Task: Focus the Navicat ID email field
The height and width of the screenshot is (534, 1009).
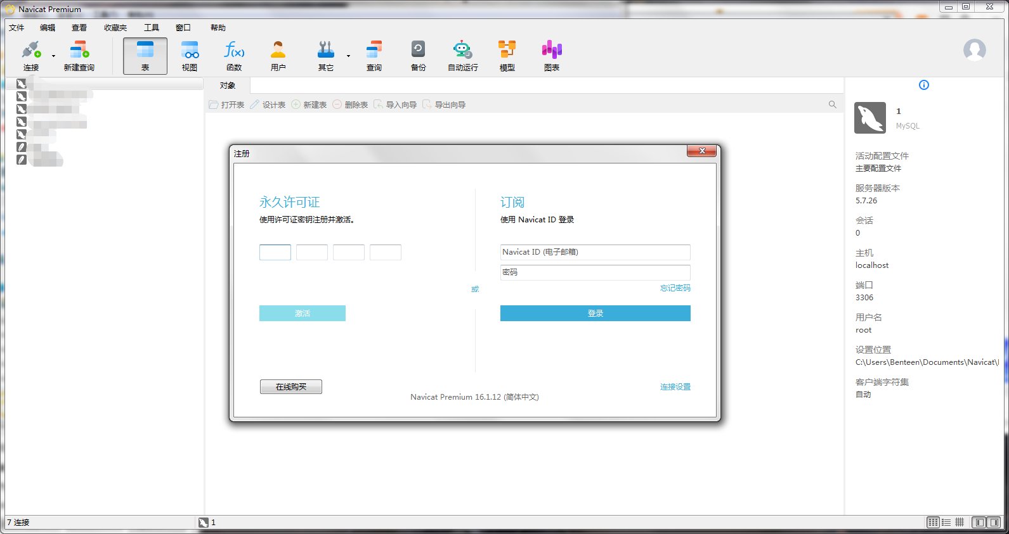Action: [596, 252]
